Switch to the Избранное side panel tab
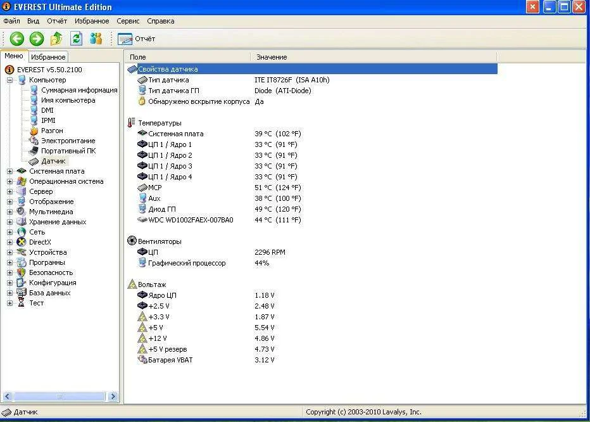Image resolution: width=590 pixels, height=422 pixels. point(48,57)
